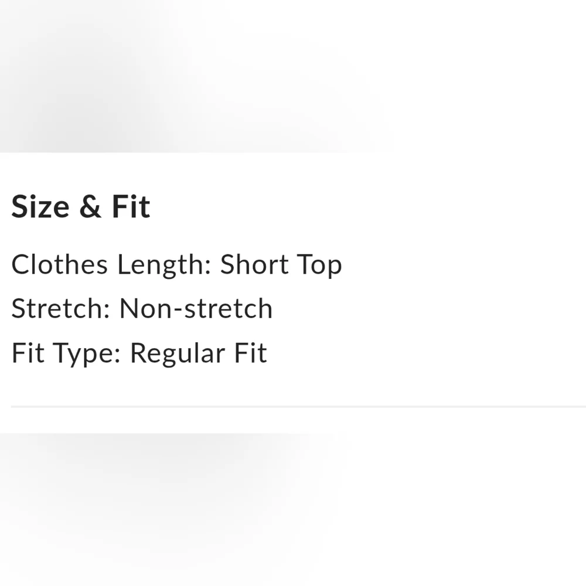The width and height of the screenshot is (586, 586).
Task: Click the word "Regular"
Action: pos(174,353)
